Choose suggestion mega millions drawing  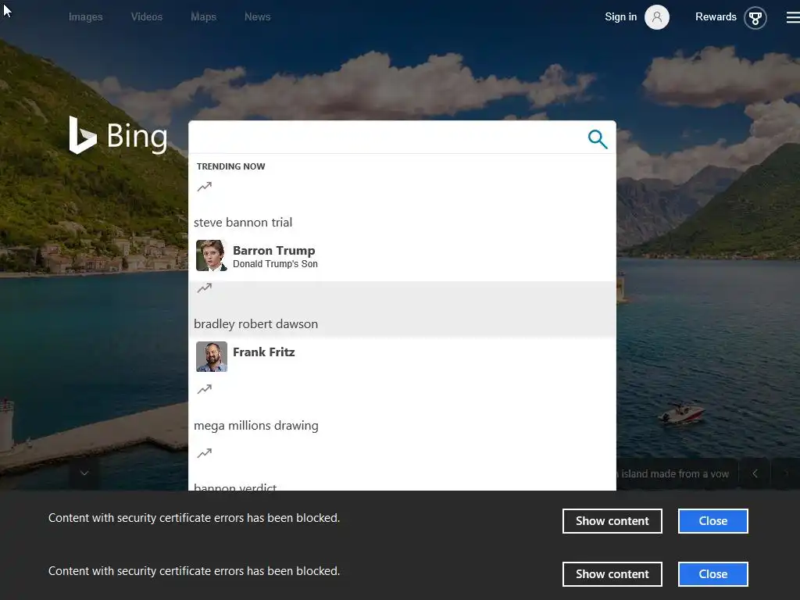click(x=402, y=409)
